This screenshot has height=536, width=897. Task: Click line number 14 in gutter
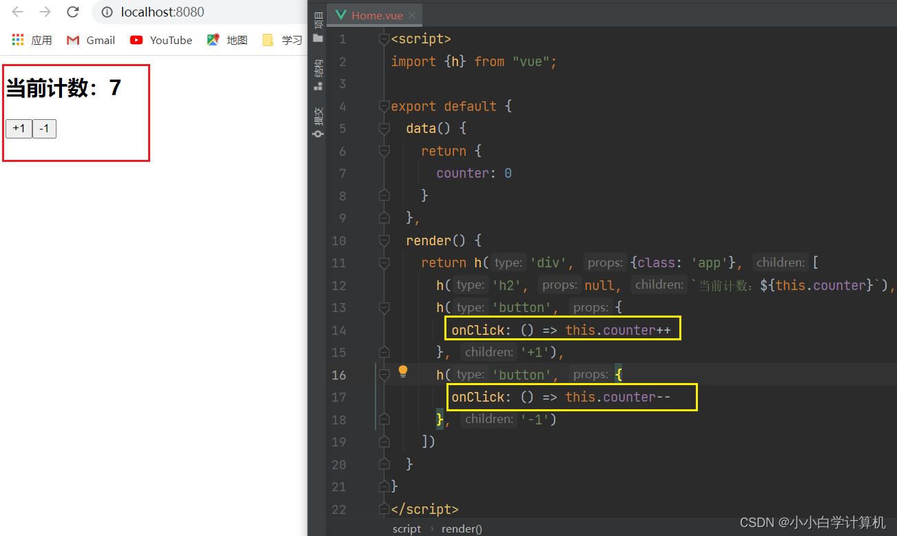click(338, 331)
